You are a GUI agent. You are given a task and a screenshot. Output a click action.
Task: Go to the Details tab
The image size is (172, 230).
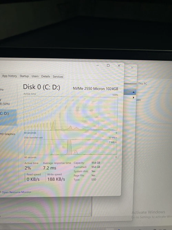46,76
